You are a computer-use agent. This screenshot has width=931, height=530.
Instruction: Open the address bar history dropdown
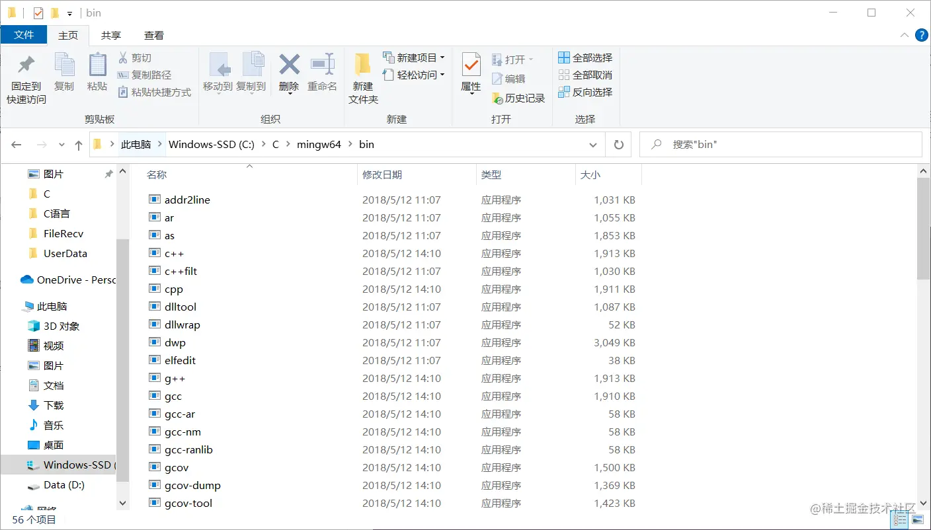point(592,144)
